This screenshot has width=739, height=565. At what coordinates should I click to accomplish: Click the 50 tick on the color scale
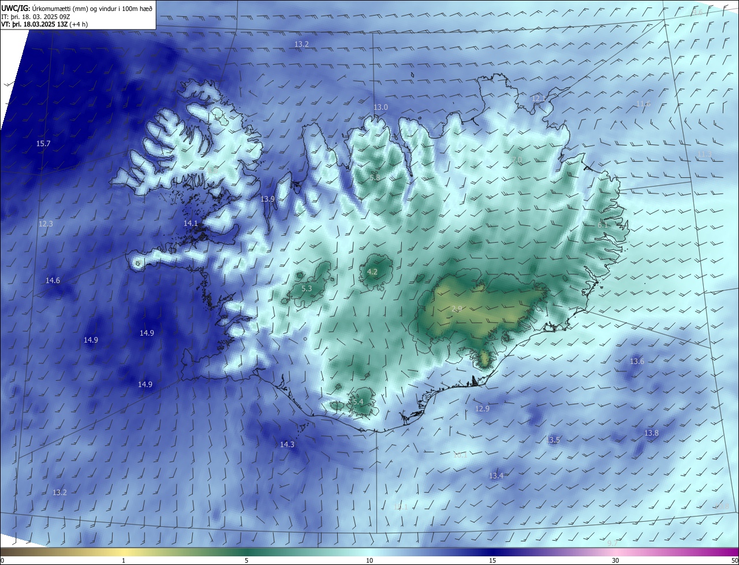coord(734,560)
